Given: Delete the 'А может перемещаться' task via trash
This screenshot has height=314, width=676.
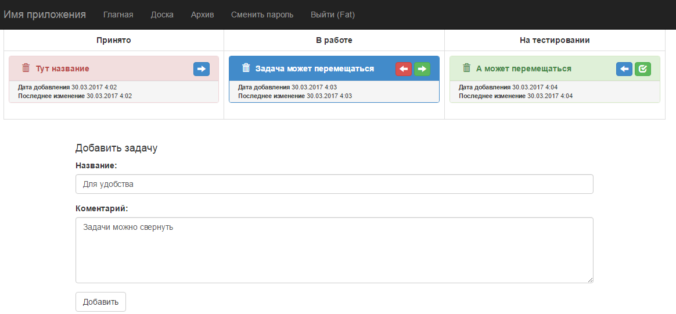Looking at the screenshot, I should (x=466, y=68).
